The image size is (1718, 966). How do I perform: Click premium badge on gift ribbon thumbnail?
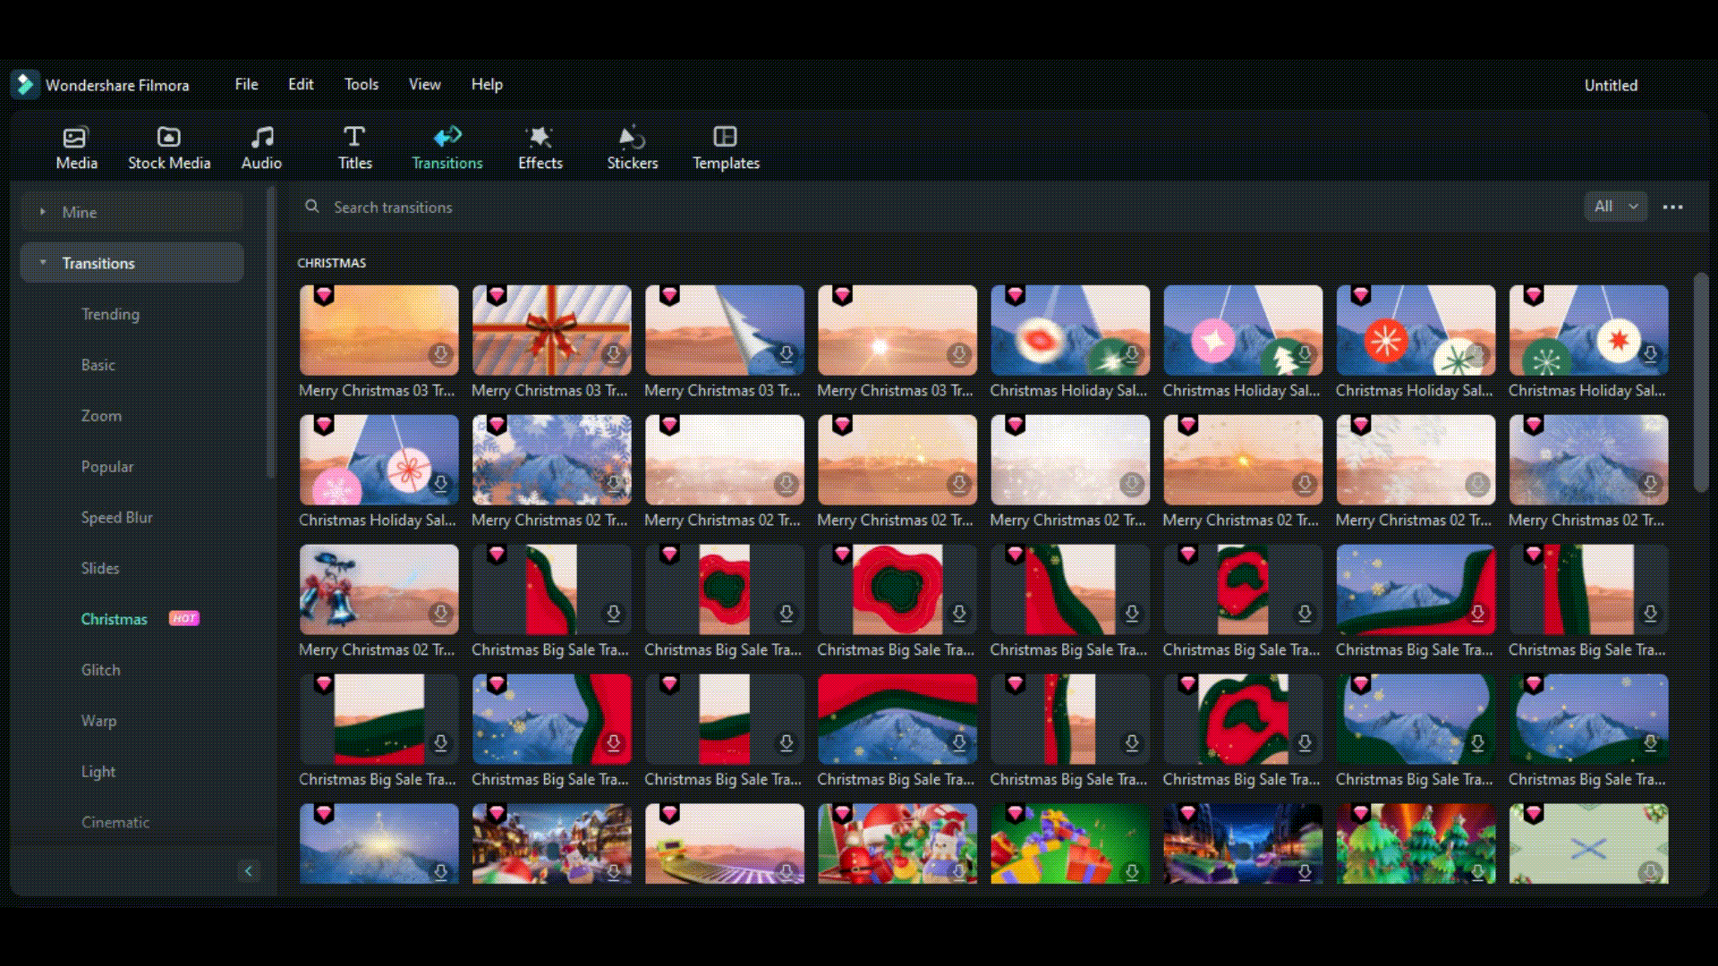click(497, 295)
